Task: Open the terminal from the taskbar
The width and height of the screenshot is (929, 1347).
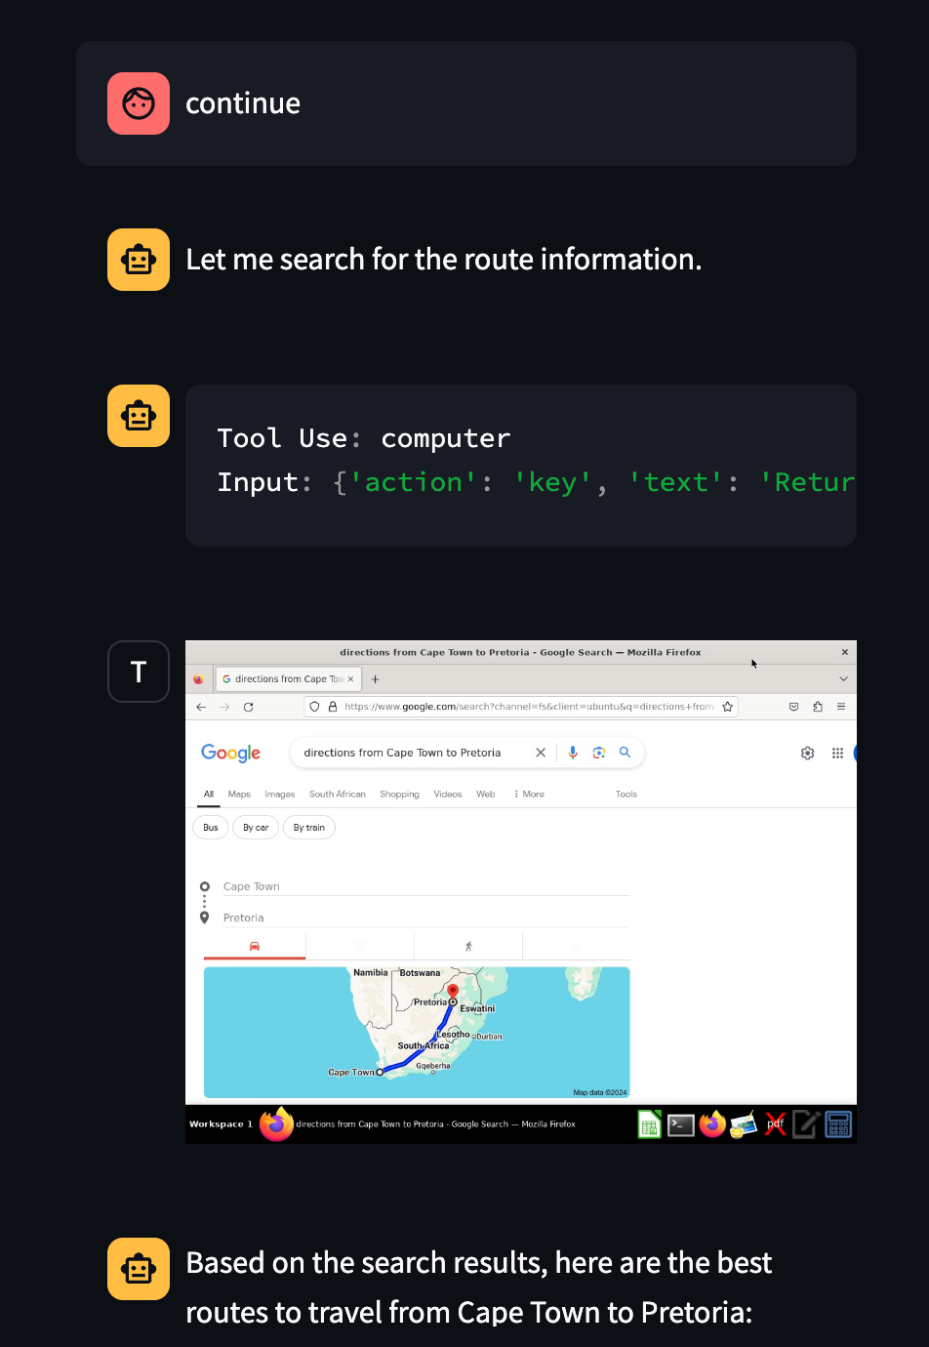Action: 681,1123
